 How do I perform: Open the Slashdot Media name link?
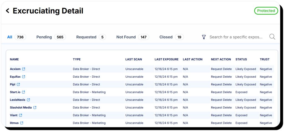[21, 107]
